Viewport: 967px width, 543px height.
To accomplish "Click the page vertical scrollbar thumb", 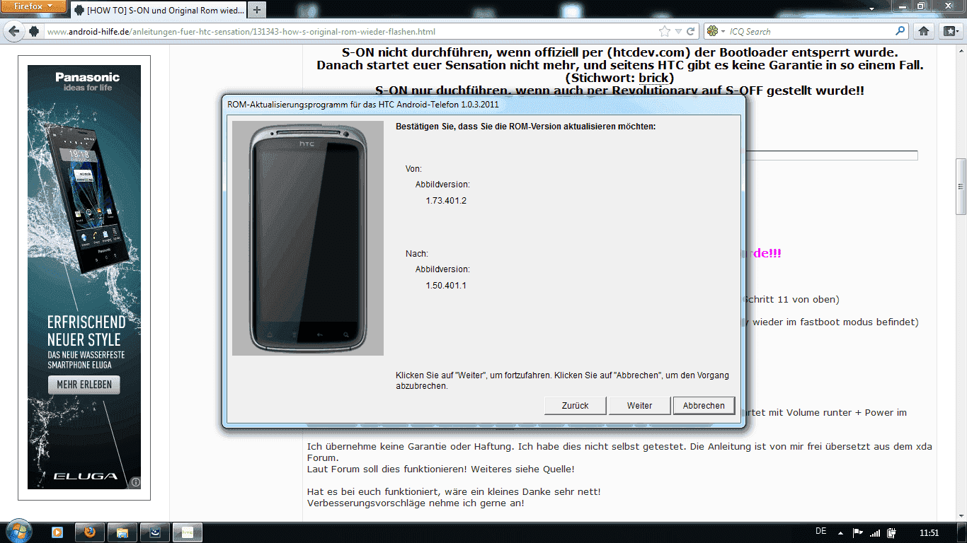I will pyautogui.click(x=961, y=187).
